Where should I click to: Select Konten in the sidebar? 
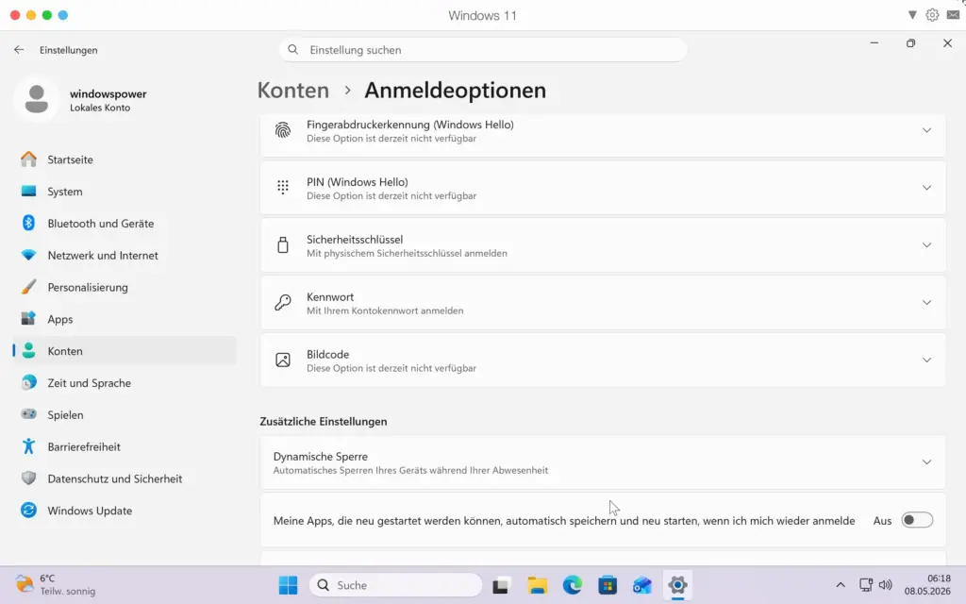[x=125, y=351]
